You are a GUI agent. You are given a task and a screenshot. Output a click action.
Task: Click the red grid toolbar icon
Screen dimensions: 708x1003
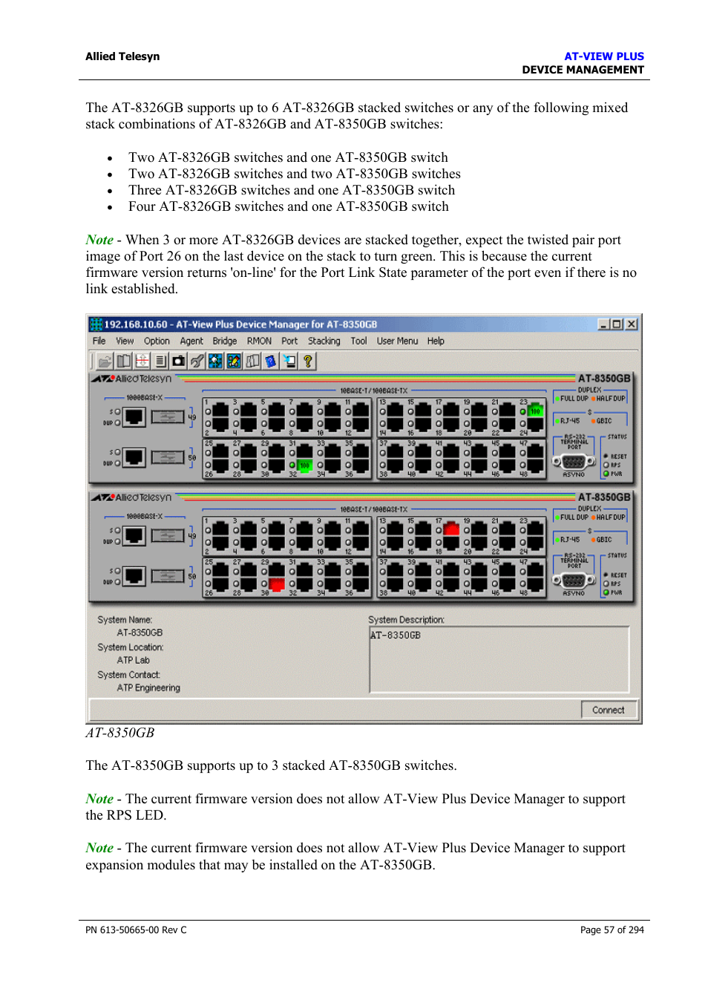pyautogui.click(x=142, y=362)
